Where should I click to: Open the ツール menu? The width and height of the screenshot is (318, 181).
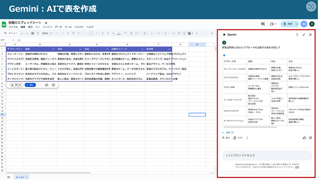(68, 27)
